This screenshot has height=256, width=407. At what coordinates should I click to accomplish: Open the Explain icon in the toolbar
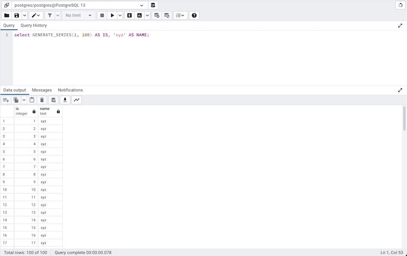pos(129,15)
